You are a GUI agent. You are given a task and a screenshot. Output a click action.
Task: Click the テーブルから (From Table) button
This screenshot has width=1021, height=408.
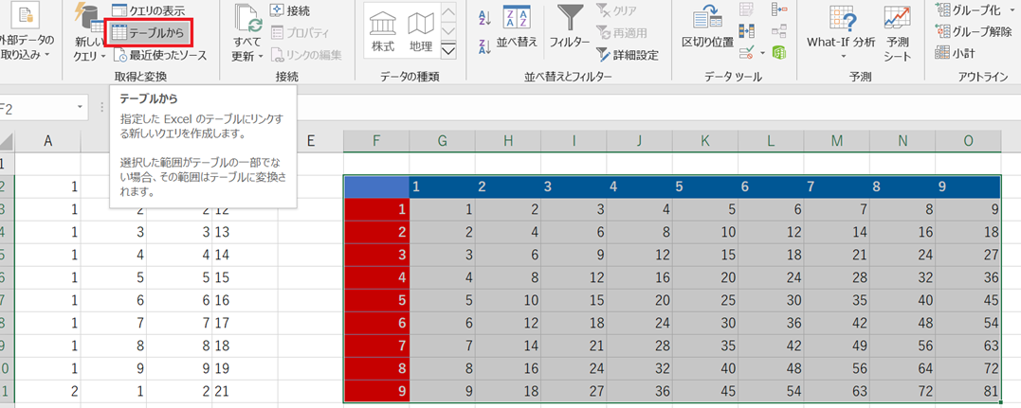click(x=148, y=32)
